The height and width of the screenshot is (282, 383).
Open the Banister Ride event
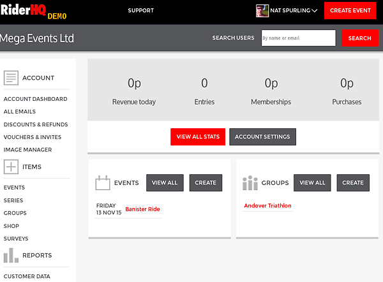tap(142, 209)
